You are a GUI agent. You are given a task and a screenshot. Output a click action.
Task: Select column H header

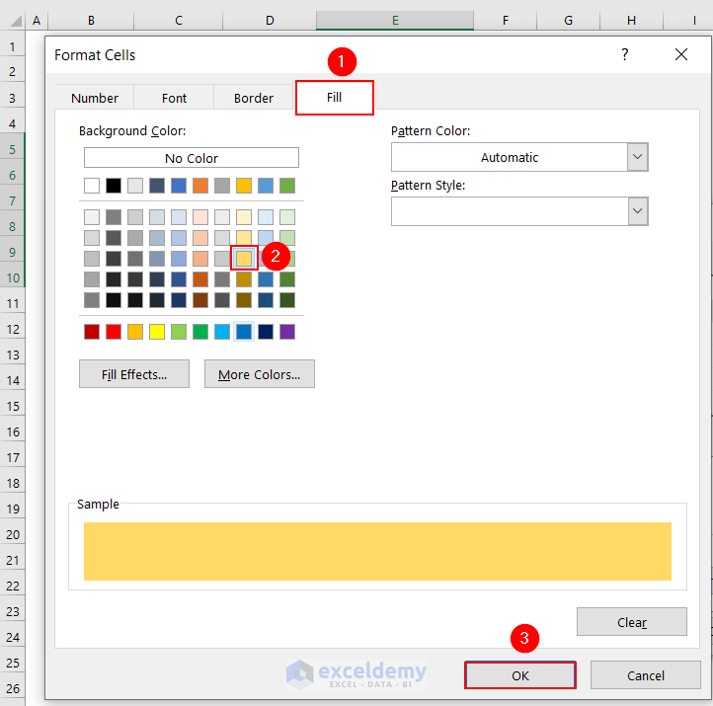coord(631,20)
